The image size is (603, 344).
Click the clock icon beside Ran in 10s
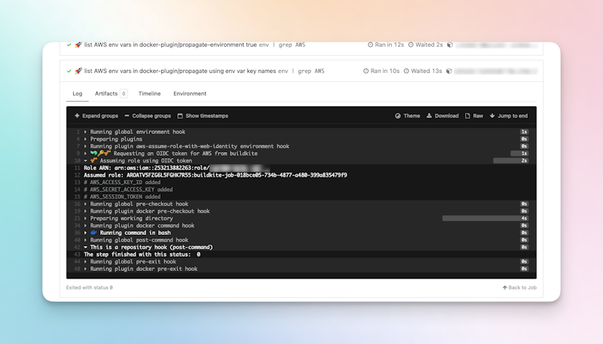pos(366,71)
